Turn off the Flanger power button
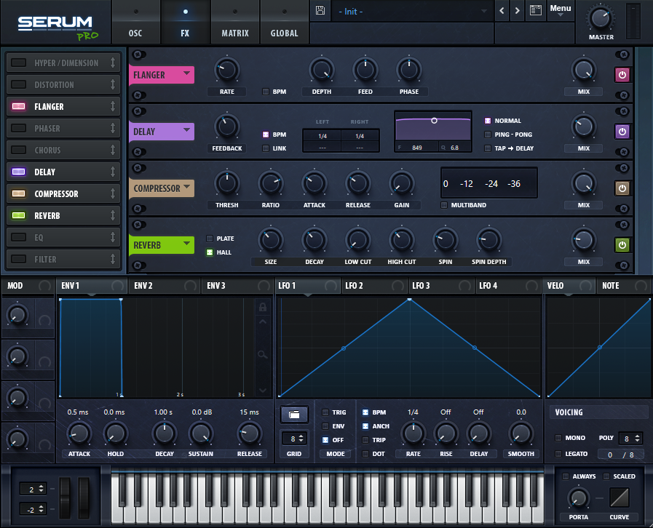This screenshot has width=653, height=528. click(622, 75)
